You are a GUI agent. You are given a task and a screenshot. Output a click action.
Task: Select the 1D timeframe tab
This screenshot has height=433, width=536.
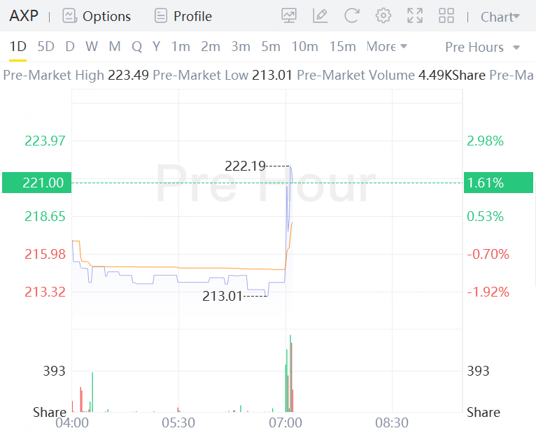pyautogui.click(x=17, y=47)
